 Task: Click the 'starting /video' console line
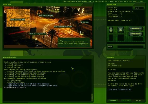24,77
